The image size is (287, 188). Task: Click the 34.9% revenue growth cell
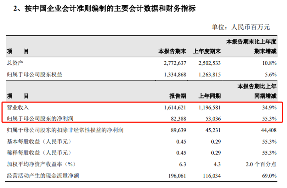[269, 107]
